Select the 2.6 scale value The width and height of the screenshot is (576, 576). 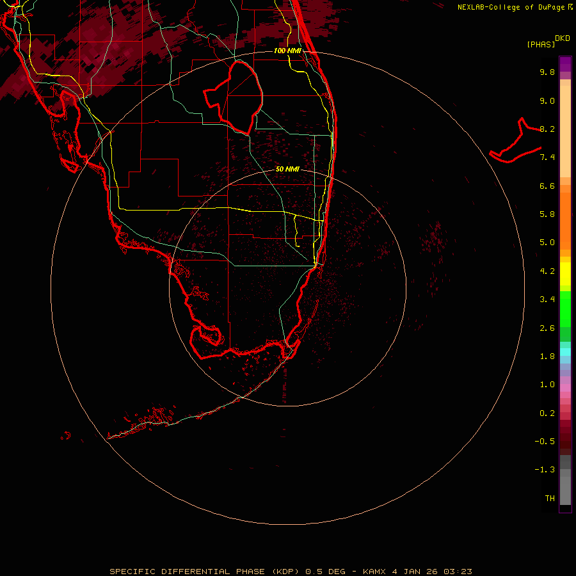pos(547,328)
